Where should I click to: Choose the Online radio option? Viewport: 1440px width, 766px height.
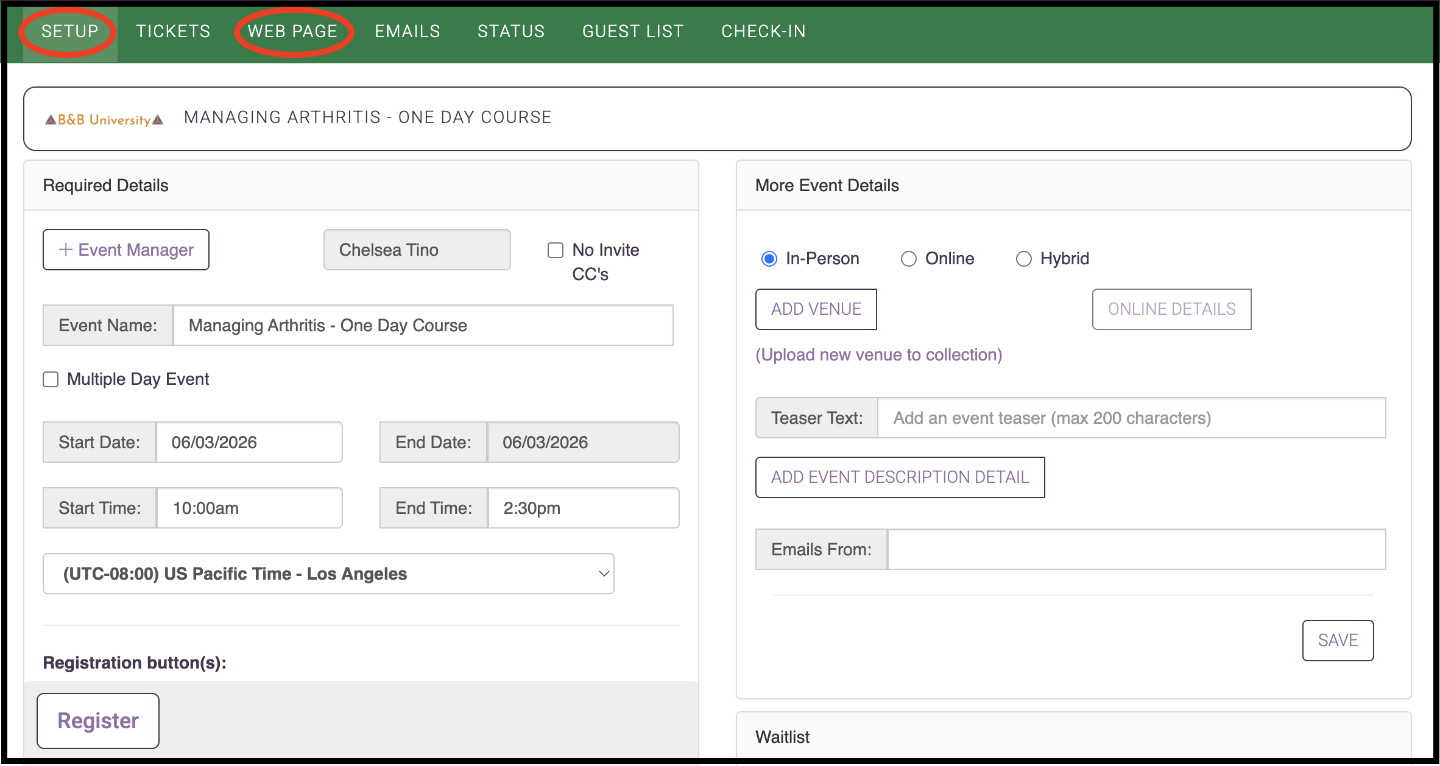pyautogui.click(x=909, y=259)
